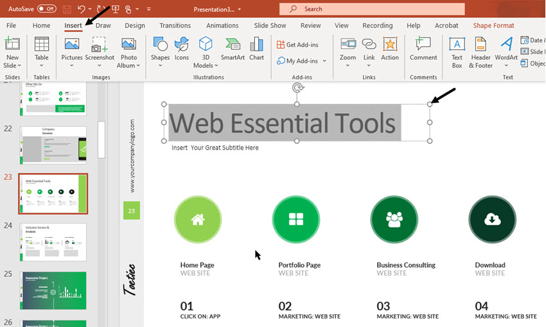The height and width of the screenshot is (327, 546).
Task: Click the 3D Models cube icon
Action: tap(206, 44)
